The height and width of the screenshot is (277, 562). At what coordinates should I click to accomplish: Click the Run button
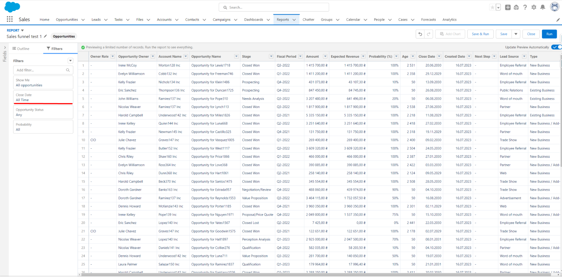(549, 34)
